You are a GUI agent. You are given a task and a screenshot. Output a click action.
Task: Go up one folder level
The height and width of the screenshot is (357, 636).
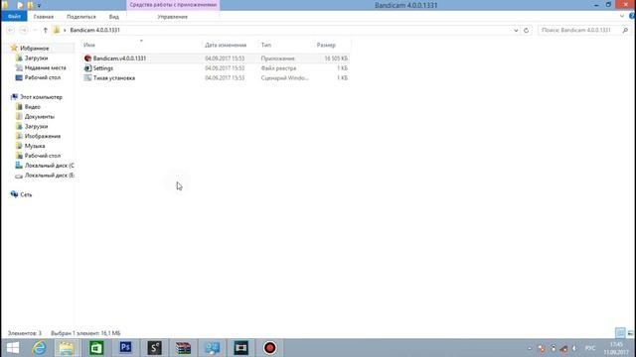pyautogui.click(x=45, y=30)
